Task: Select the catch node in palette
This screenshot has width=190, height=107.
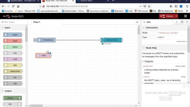Action: click(x=12, y=41)
